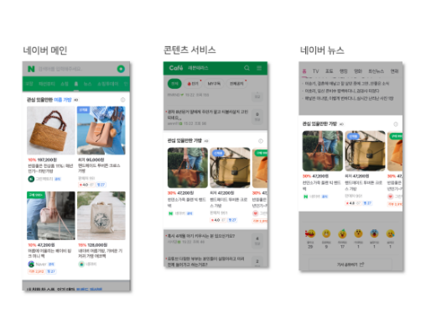Open the brown duffel bag image in News ad
This screenshot has height=330, width=431.
coord(323,151)
